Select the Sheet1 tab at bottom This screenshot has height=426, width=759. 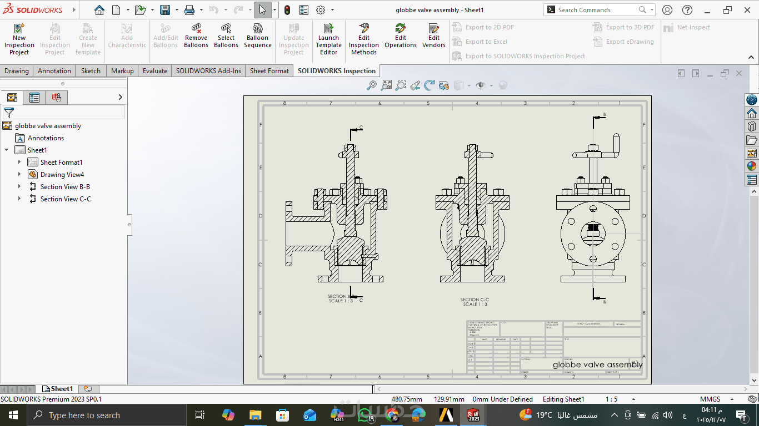click(58, 389)
